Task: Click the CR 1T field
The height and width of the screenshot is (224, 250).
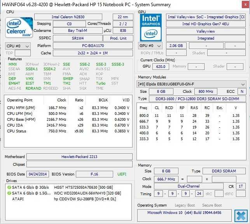Action: (241, 186)
